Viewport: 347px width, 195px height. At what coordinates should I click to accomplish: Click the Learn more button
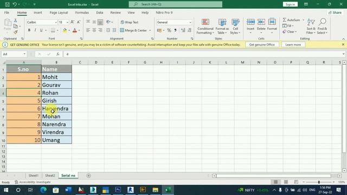point(293,44)
